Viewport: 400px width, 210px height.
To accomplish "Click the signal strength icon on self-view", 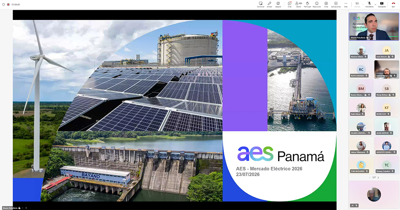I will coord(353,205).
